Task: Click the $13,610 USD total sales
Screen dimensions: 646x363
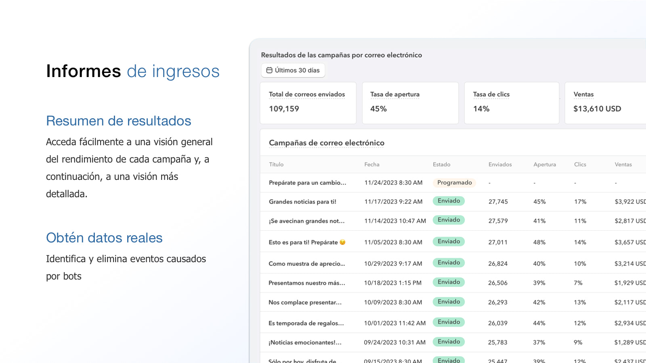Action: (597, 109)
